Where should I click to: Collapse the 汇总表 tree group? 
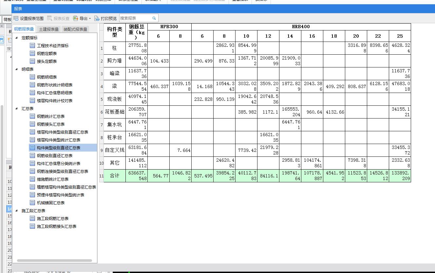(x=17, y=108)
